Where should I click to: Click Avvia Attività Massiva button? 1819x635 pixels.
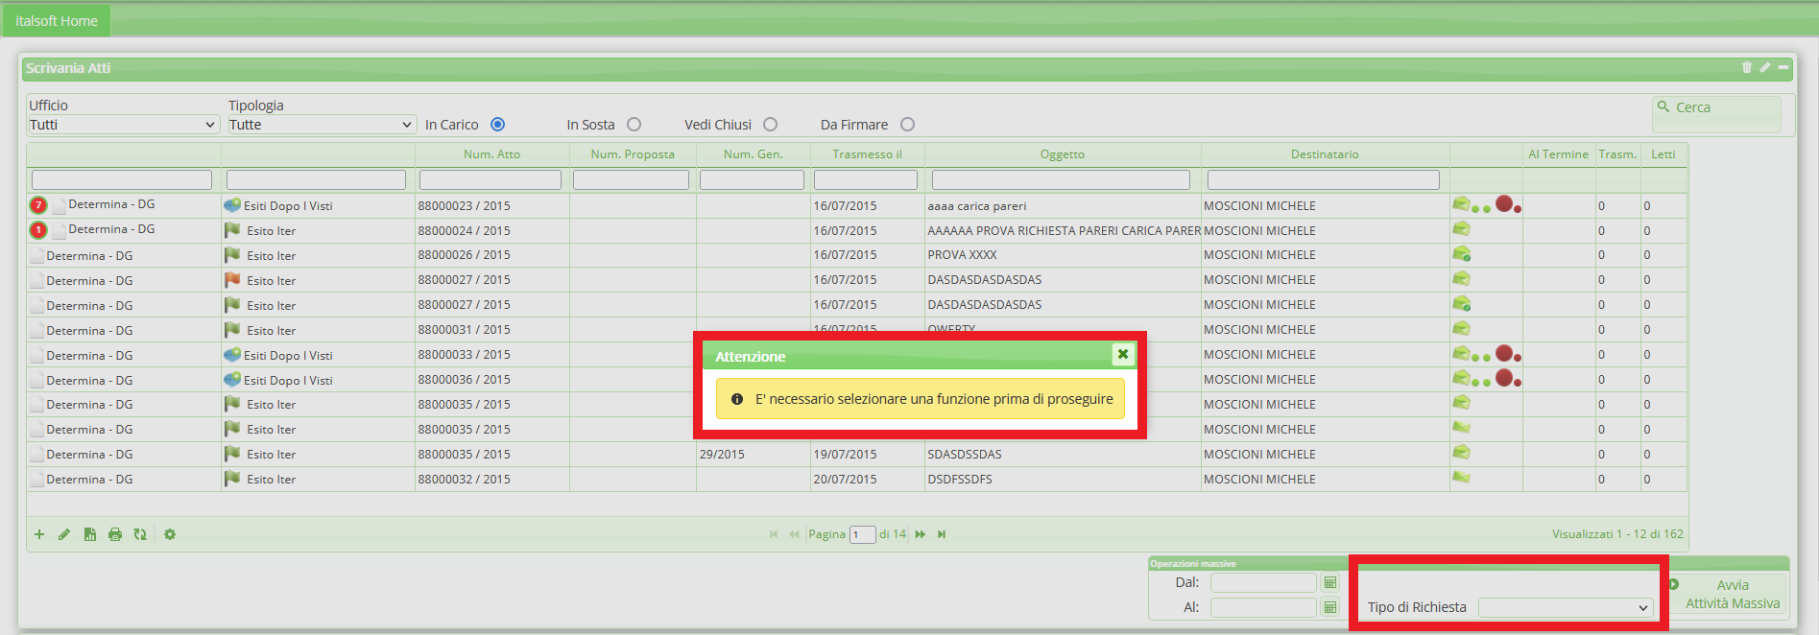pyautogui.click(x=1732, y=594)
